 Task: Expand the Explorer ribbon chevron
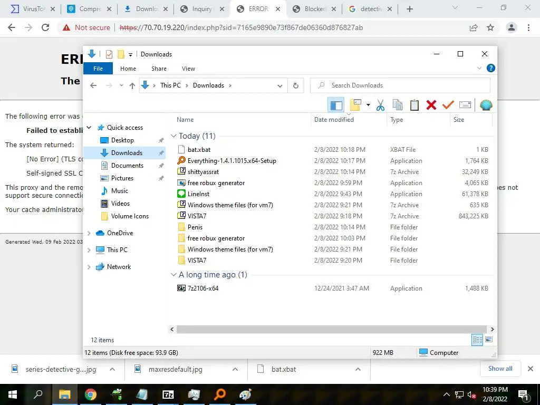point(479,68)
